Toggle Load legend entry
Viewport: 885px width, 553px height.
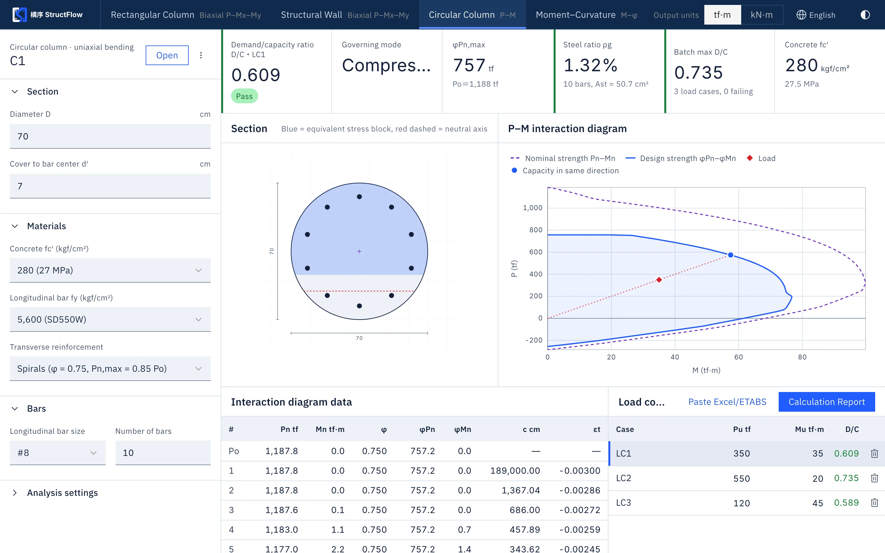(x=761, y=158)
